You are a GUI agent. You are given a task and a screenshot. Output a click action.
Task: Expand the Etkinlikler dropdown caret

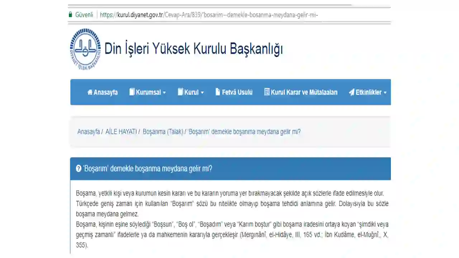pos(385,92)
